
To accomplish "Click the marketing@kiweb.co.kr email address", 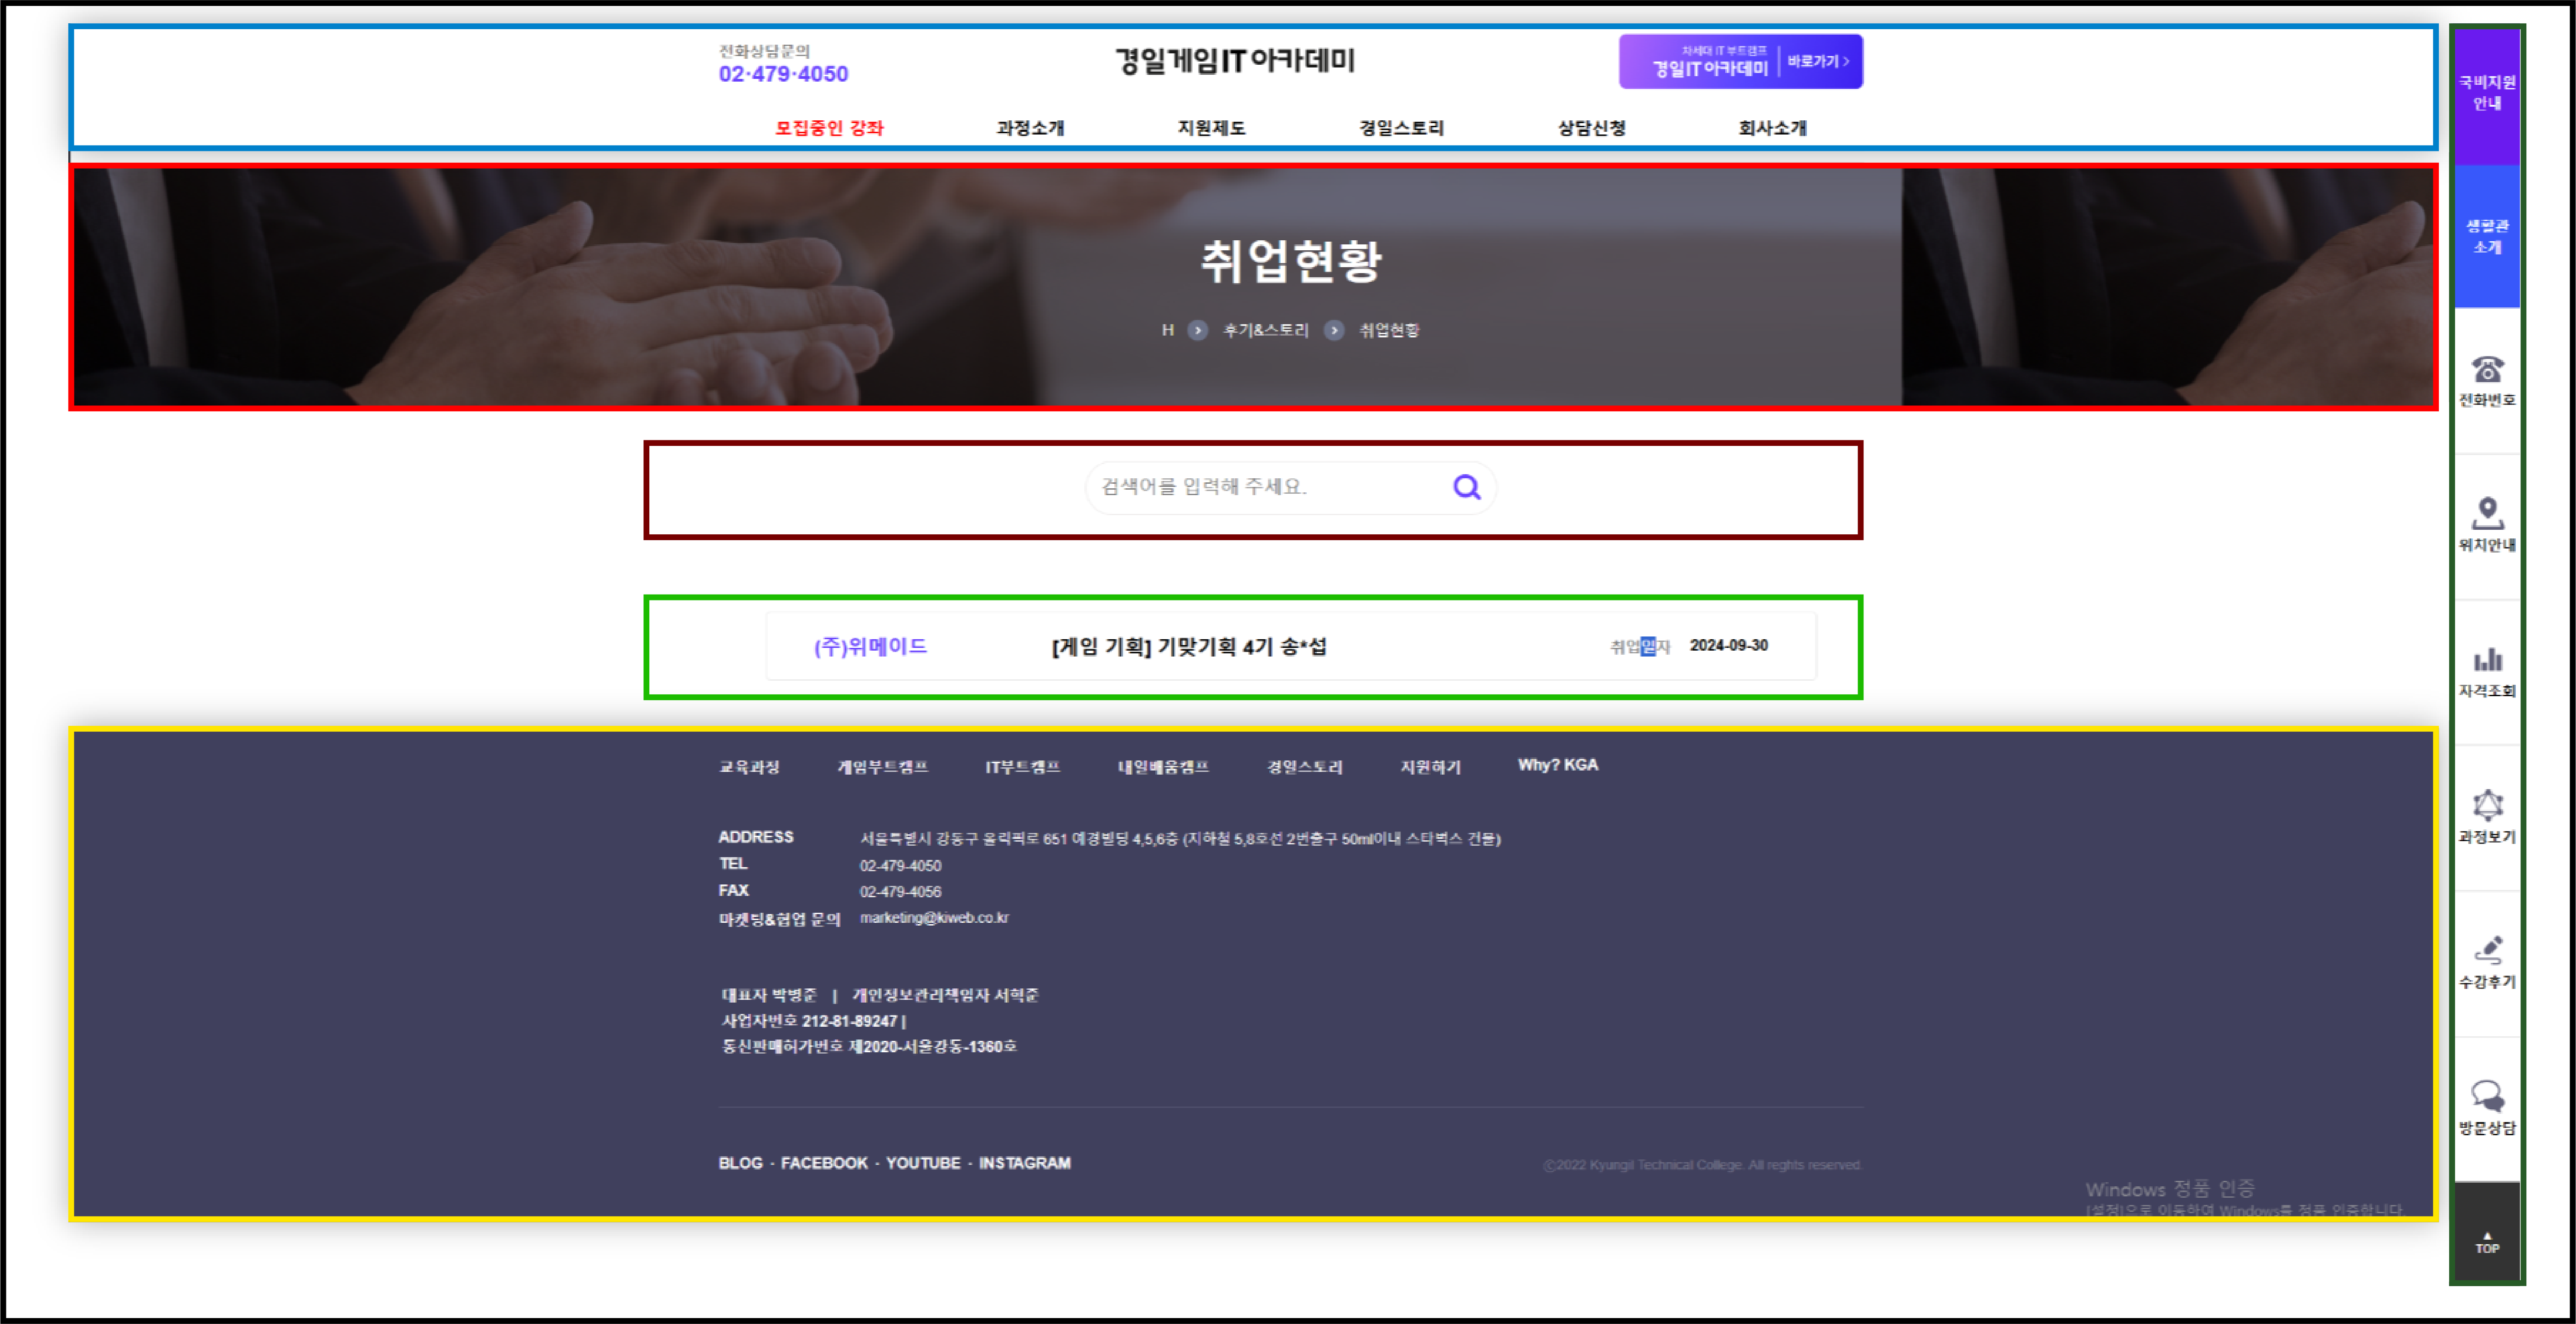I will click(x=934, y=918).
